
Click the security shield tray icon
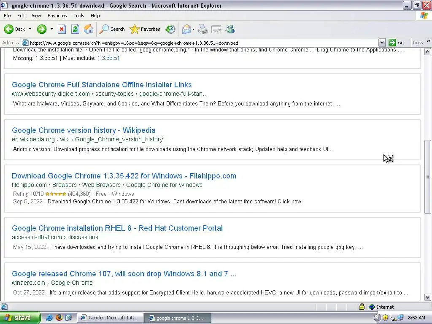(386, 318)
